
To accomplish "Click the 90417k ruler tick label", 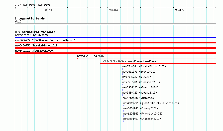I will pyautogui.click(x=180, y=10).
